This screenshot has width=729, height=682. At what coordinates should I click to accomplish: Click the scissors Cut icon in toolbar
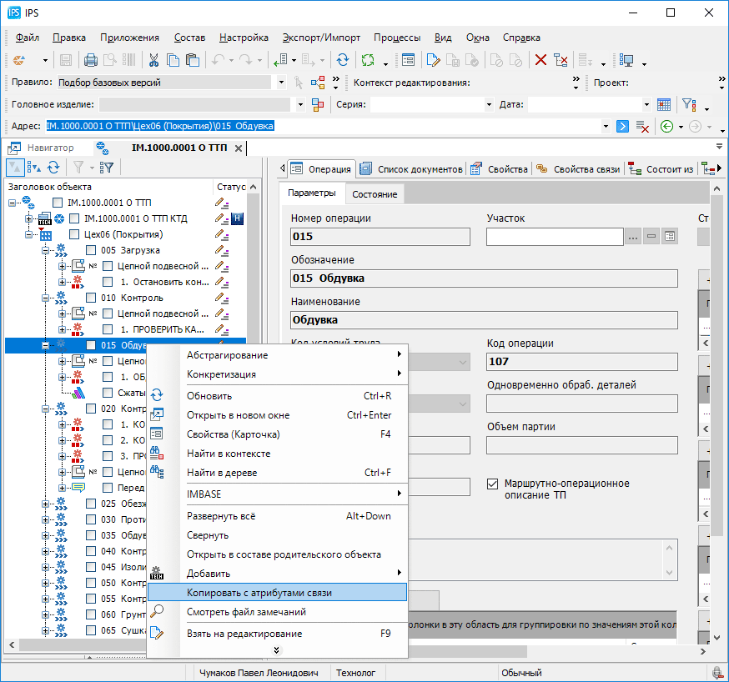153,60
